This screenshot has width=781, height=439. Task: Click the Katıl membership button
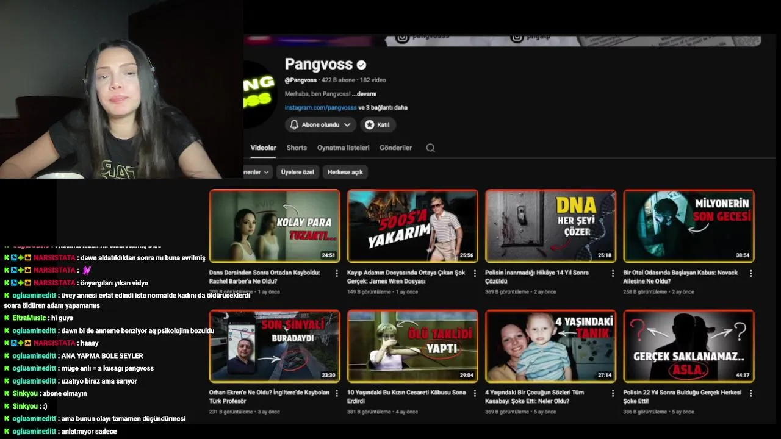pyautogui.click(x=377, y=124)
